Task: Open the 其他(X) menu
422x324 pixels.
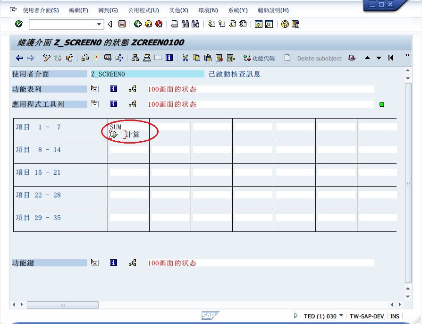Action: pos(179,10)
